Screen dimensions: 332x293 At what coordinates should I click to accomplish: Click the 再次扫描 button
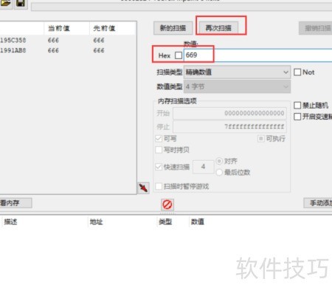tap(218, 28)
